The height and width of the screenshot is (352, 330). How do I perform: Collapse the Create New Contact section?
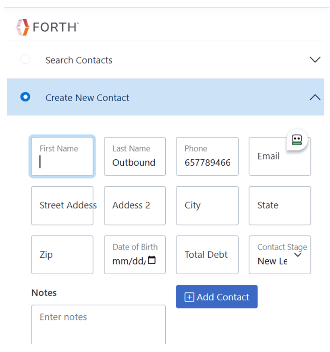[x=315, y=97]
